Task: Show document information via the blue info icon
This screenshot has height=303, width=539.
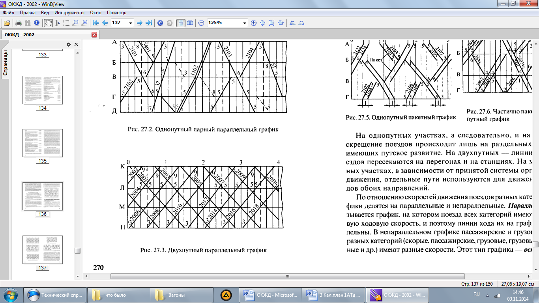Action: pos(37,23)
